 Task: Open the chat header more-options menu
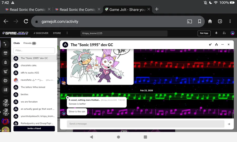pyautogui.click(x=223, y=44)
